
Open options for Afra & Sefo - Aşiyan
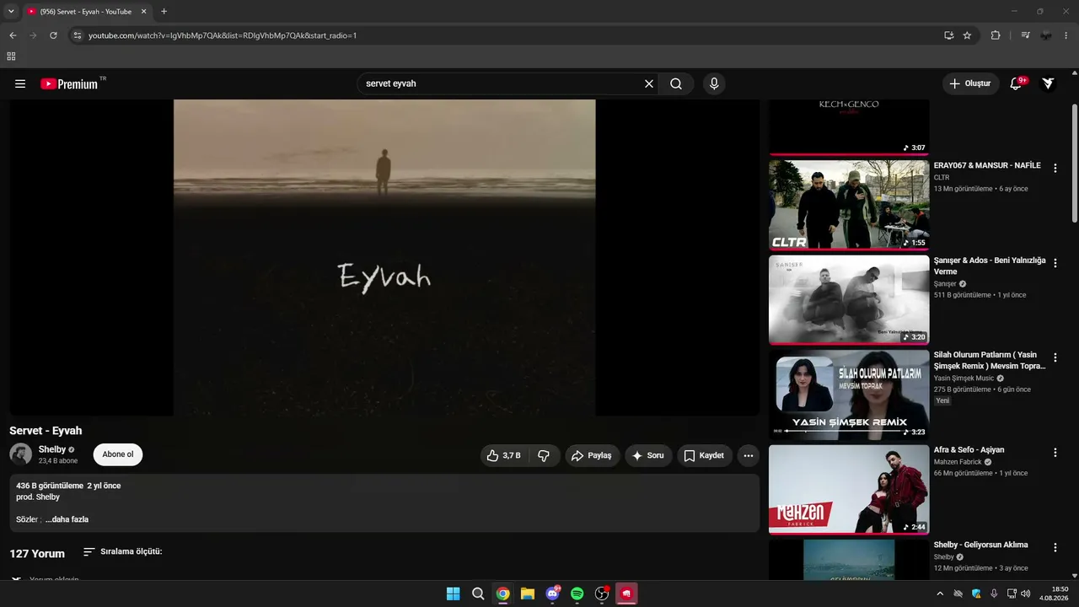click(1055, 453)
